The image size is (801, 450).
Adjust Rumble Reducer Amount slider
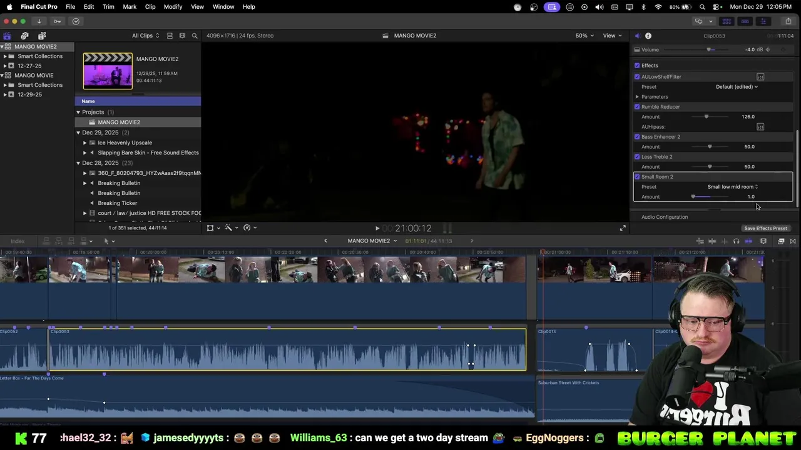pos(707,117)
